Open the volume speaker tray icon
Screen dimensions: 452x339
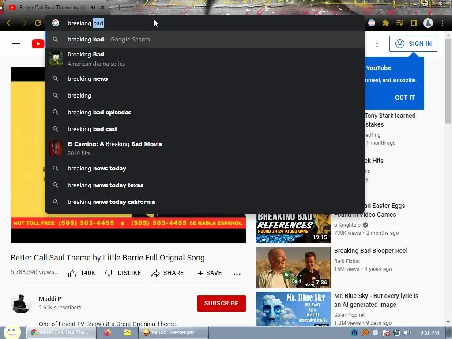pos(407,333)
